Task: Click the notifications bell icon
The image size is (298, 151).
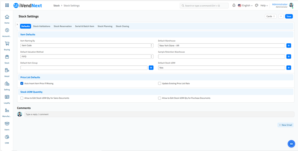Action: [234, 6]
